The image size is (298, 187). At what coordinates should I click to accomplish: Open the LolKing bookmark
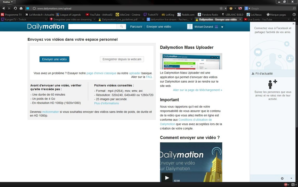[168, 15]
